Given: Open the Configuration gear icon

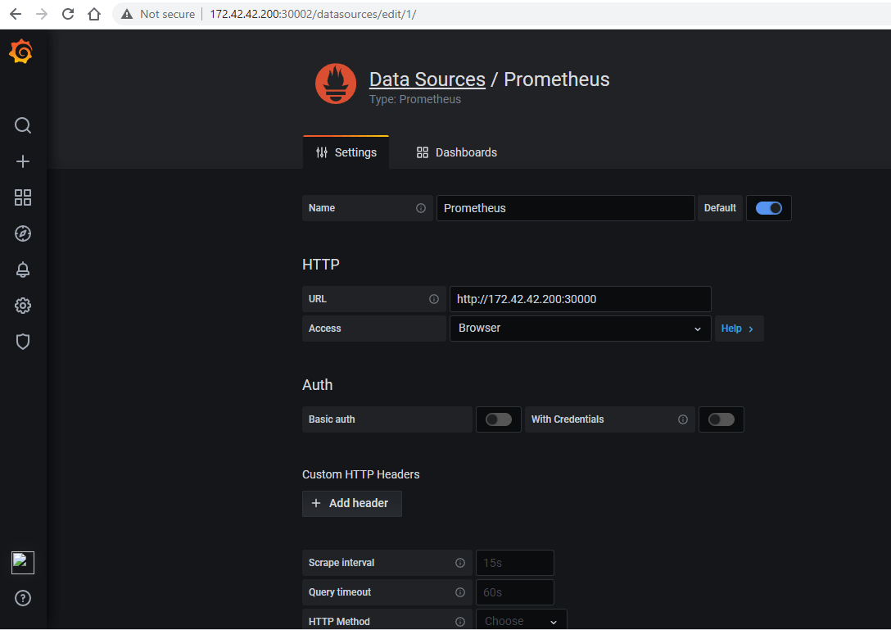Looking at the screenshot, I should 23,306.
